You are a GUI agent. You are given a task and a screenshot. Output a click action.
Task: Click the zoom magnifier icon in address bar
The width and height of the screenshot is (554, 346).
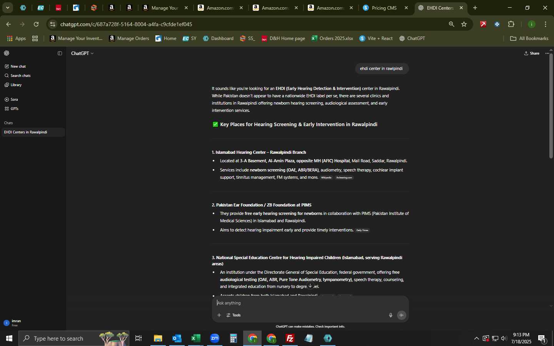coord(452,24)
